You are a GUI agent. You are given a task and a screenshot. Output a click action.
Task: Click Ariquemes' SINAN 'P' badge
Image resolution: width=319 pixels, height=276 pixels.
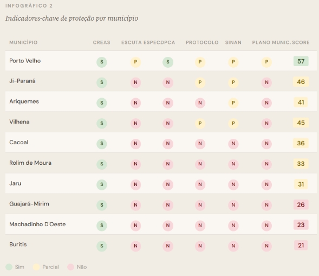[x=233, y=103]
